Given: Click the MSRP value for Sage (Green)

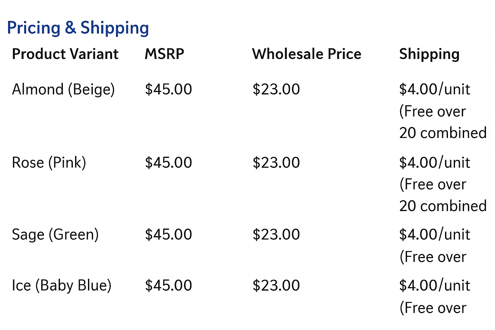Looking at the screenshot, I should tap(169, 234).
